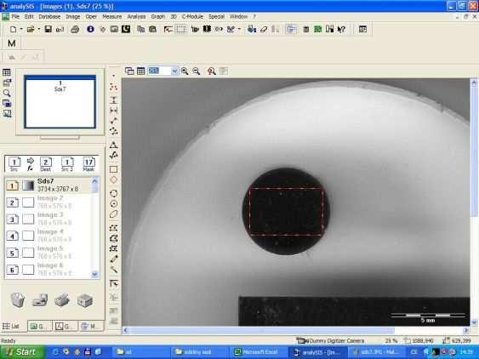Select the red point-count tool icon
The width and height of the screenshot is (479, 359).
[x=113, y=88]
